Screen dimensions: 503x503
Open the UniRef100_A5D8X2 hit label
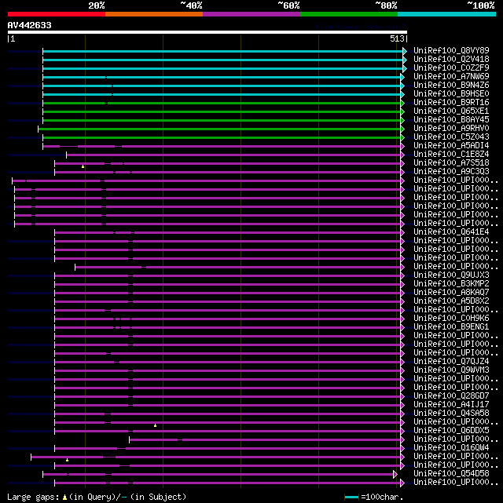click(451, 301)
